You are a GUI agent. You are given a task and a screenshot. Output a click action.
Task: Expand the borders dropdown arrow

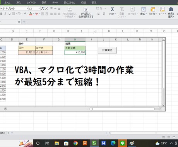[16, 14]
